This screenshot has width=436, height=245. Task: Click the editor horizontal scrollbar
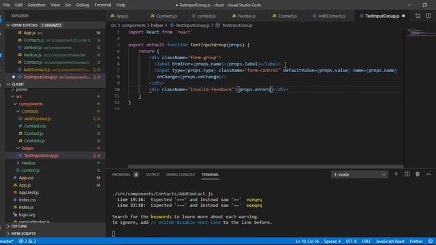click(266, 167)
